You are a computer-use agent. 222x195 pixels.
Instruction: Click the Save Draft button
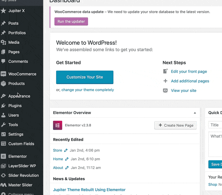click(215, 164)
